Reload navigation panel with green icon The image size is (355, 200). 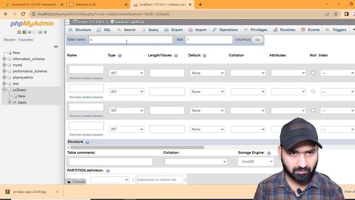45,32
